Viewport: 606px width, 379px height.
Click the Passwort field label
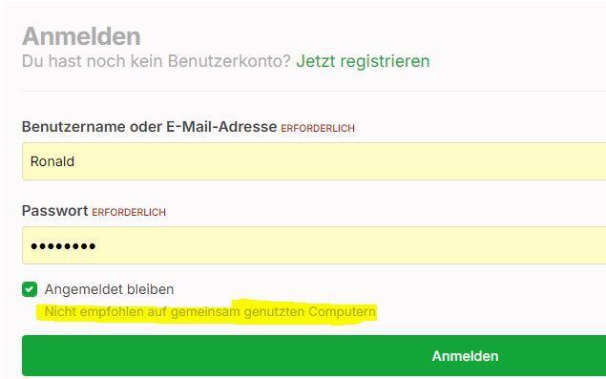[x=55, y=211]
